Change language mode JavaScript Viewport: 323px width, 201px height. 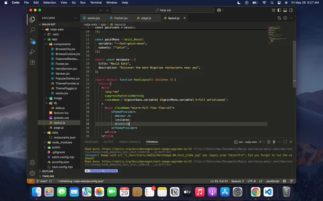[273, 181]
